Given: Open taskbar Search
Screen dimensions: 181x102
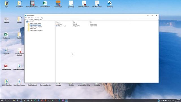Looking at the screenshot, I should click(x=5, y=100).
